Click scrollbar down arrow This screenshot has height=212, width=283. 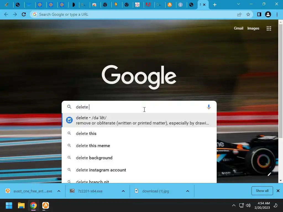pos(281,181)
